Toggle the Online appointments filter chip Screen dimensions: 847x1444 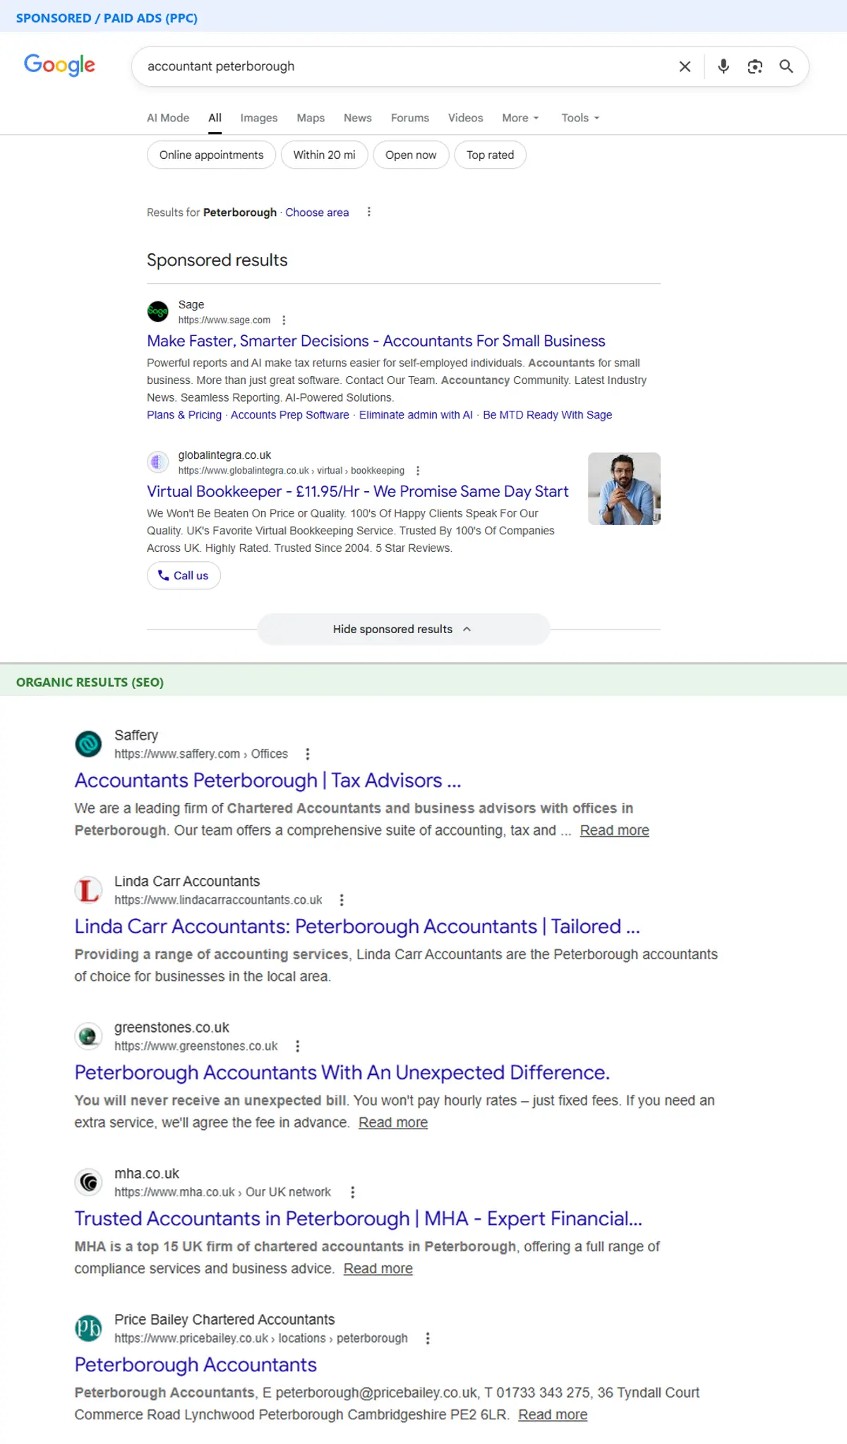pyautogui.click(x=211, y=155)
